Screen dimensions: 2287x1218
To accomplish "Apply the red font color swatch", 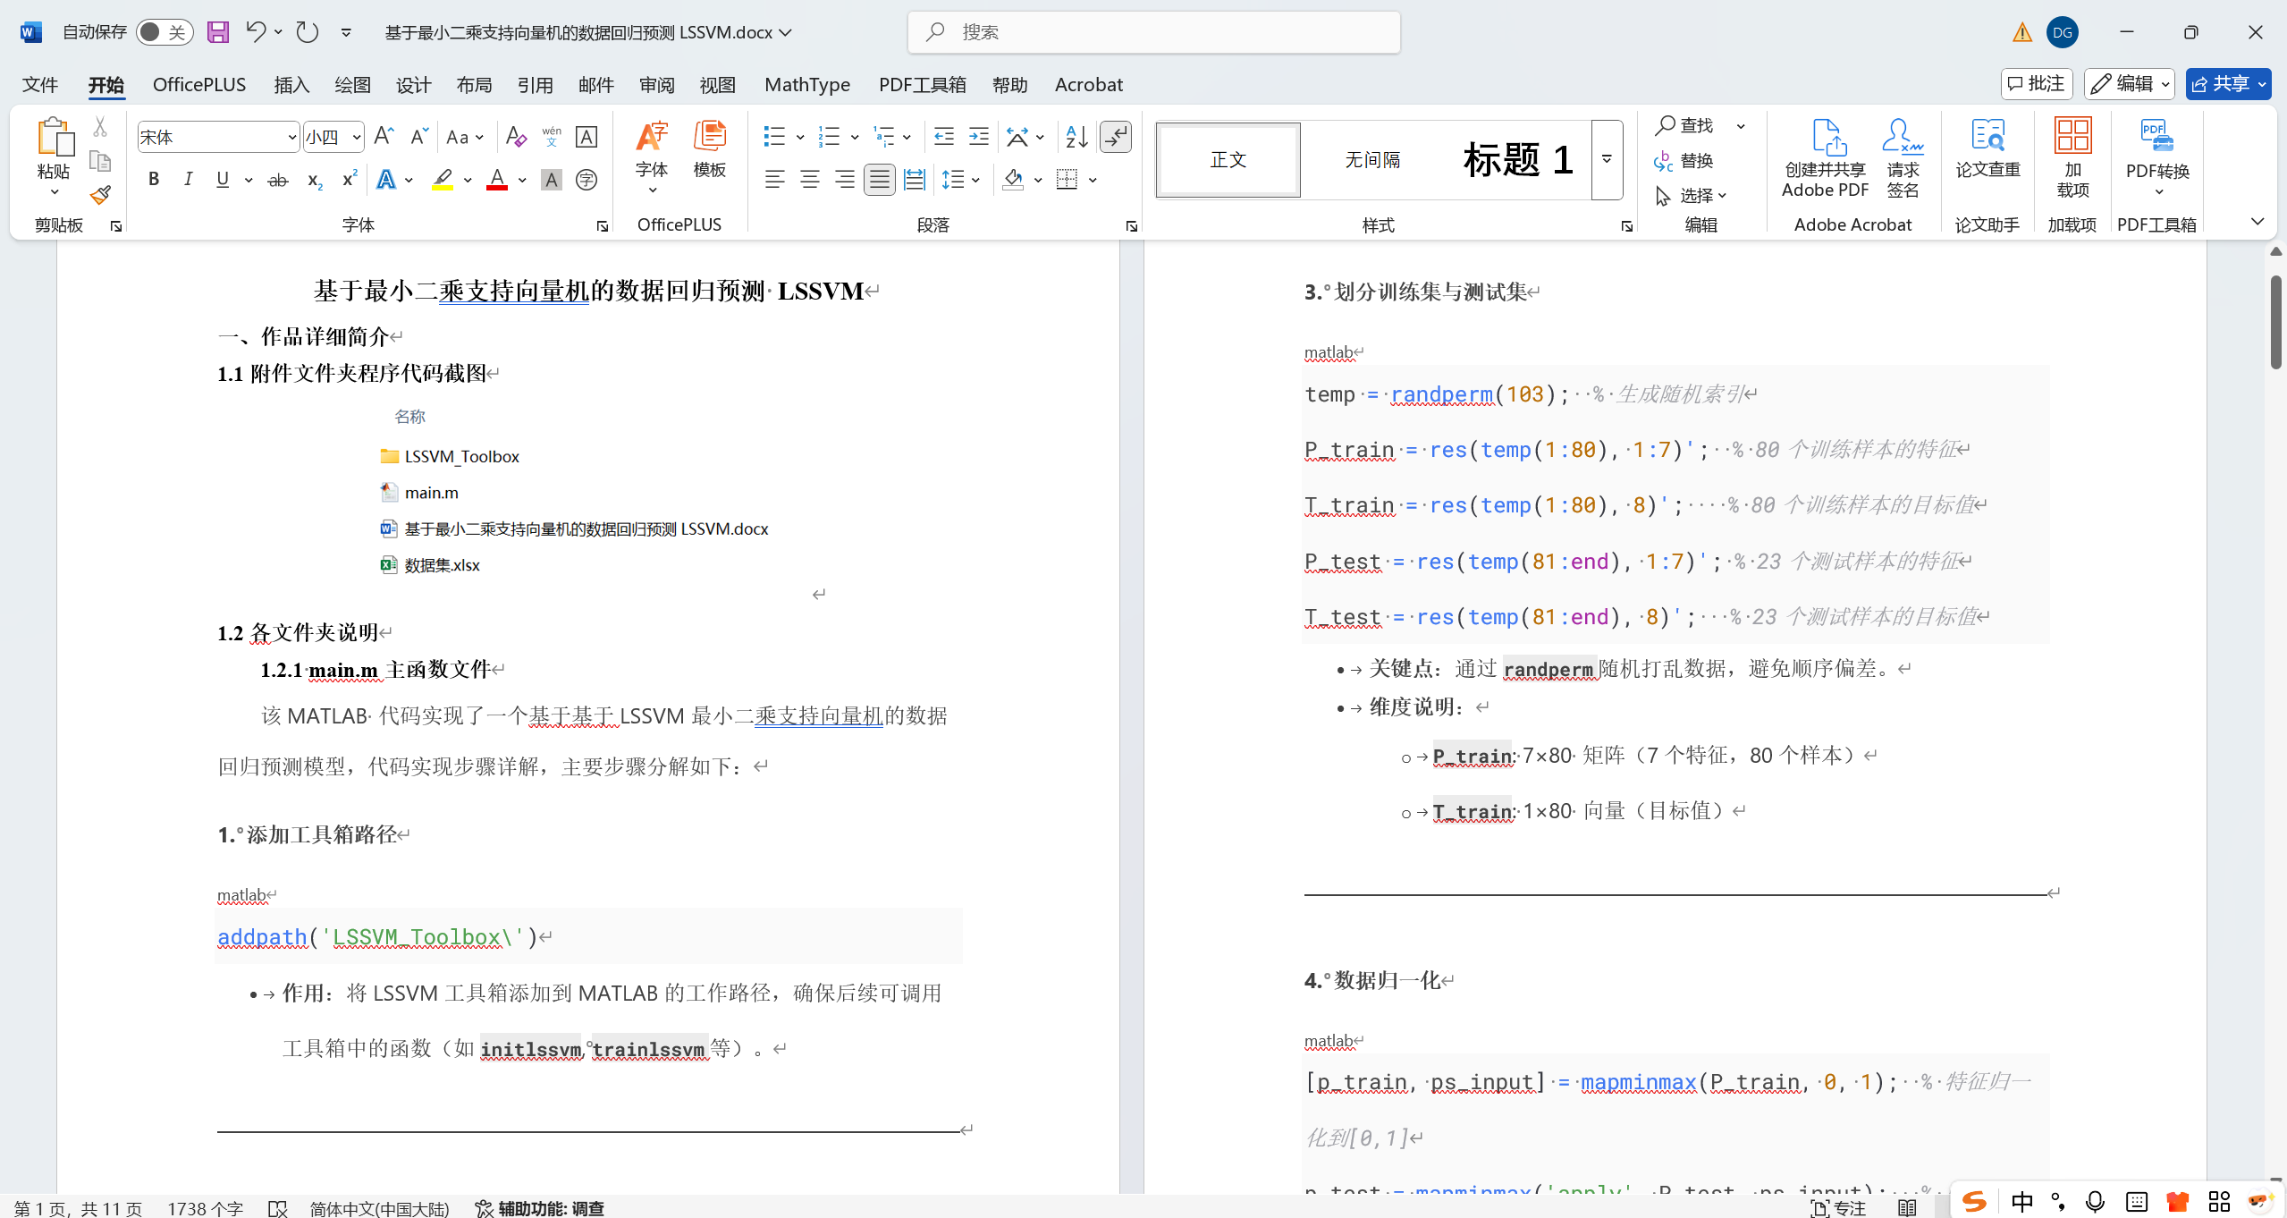I will [x=497, y=180].
